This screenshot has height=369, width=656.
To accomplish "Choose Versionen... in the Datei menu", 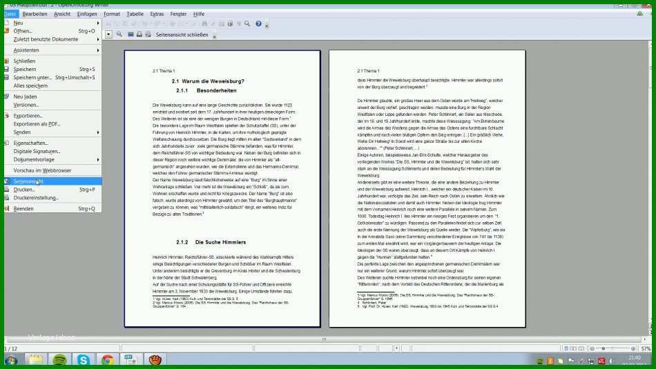I will click(x=52, y=105).
